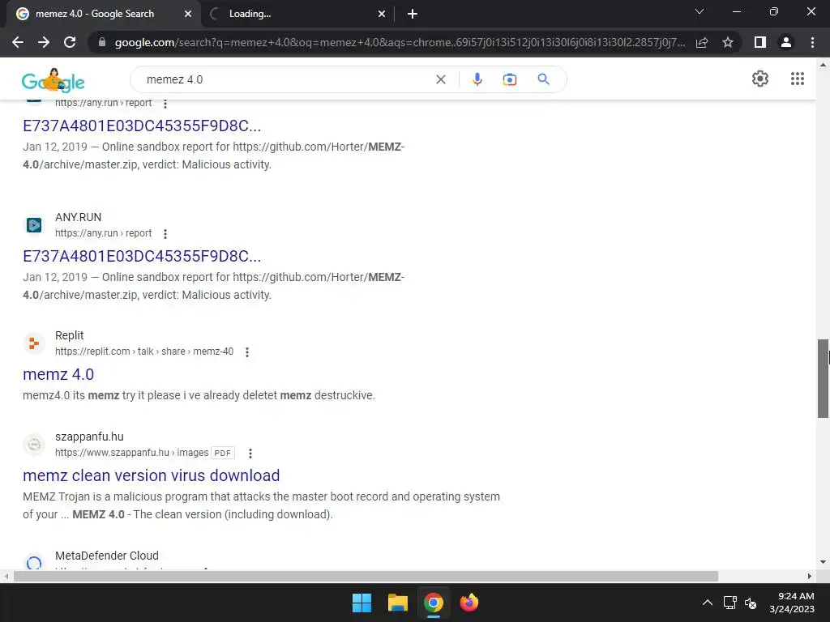Open the tab search chevron

700,11
